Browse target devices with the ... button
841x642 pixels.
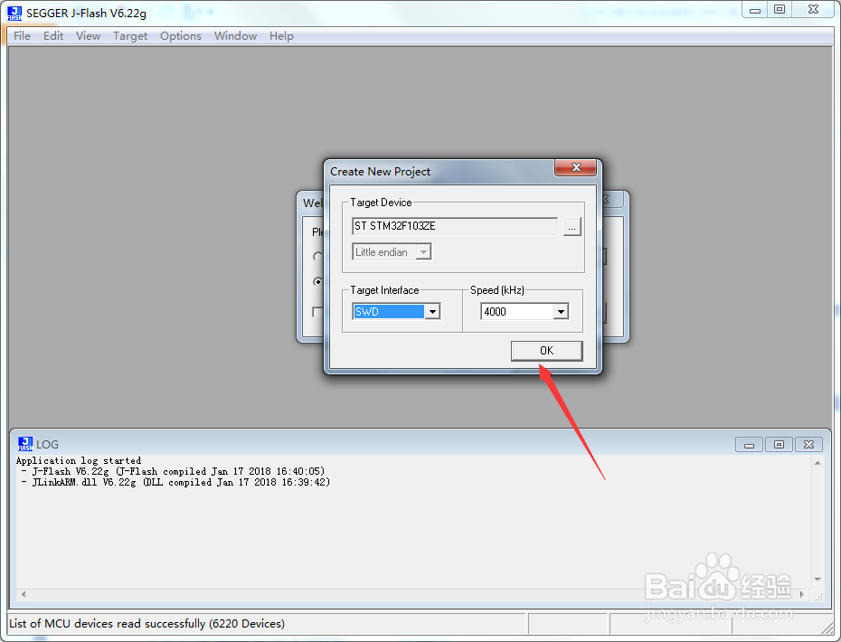coord(572,227)
